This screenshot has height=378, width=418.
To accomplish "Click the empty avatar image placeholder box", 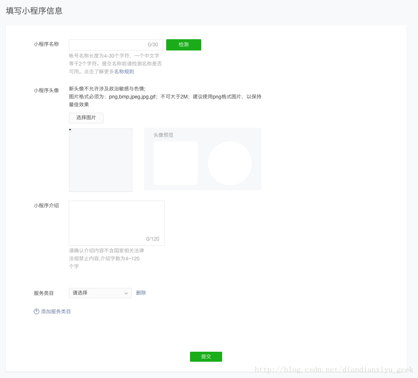I will click(x=100, y=161).
